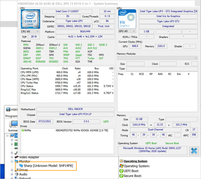Click the Dual-Channel memory mode field
Image resolution: width=201 pixels, height=179 pixels.
pos(155,130)
